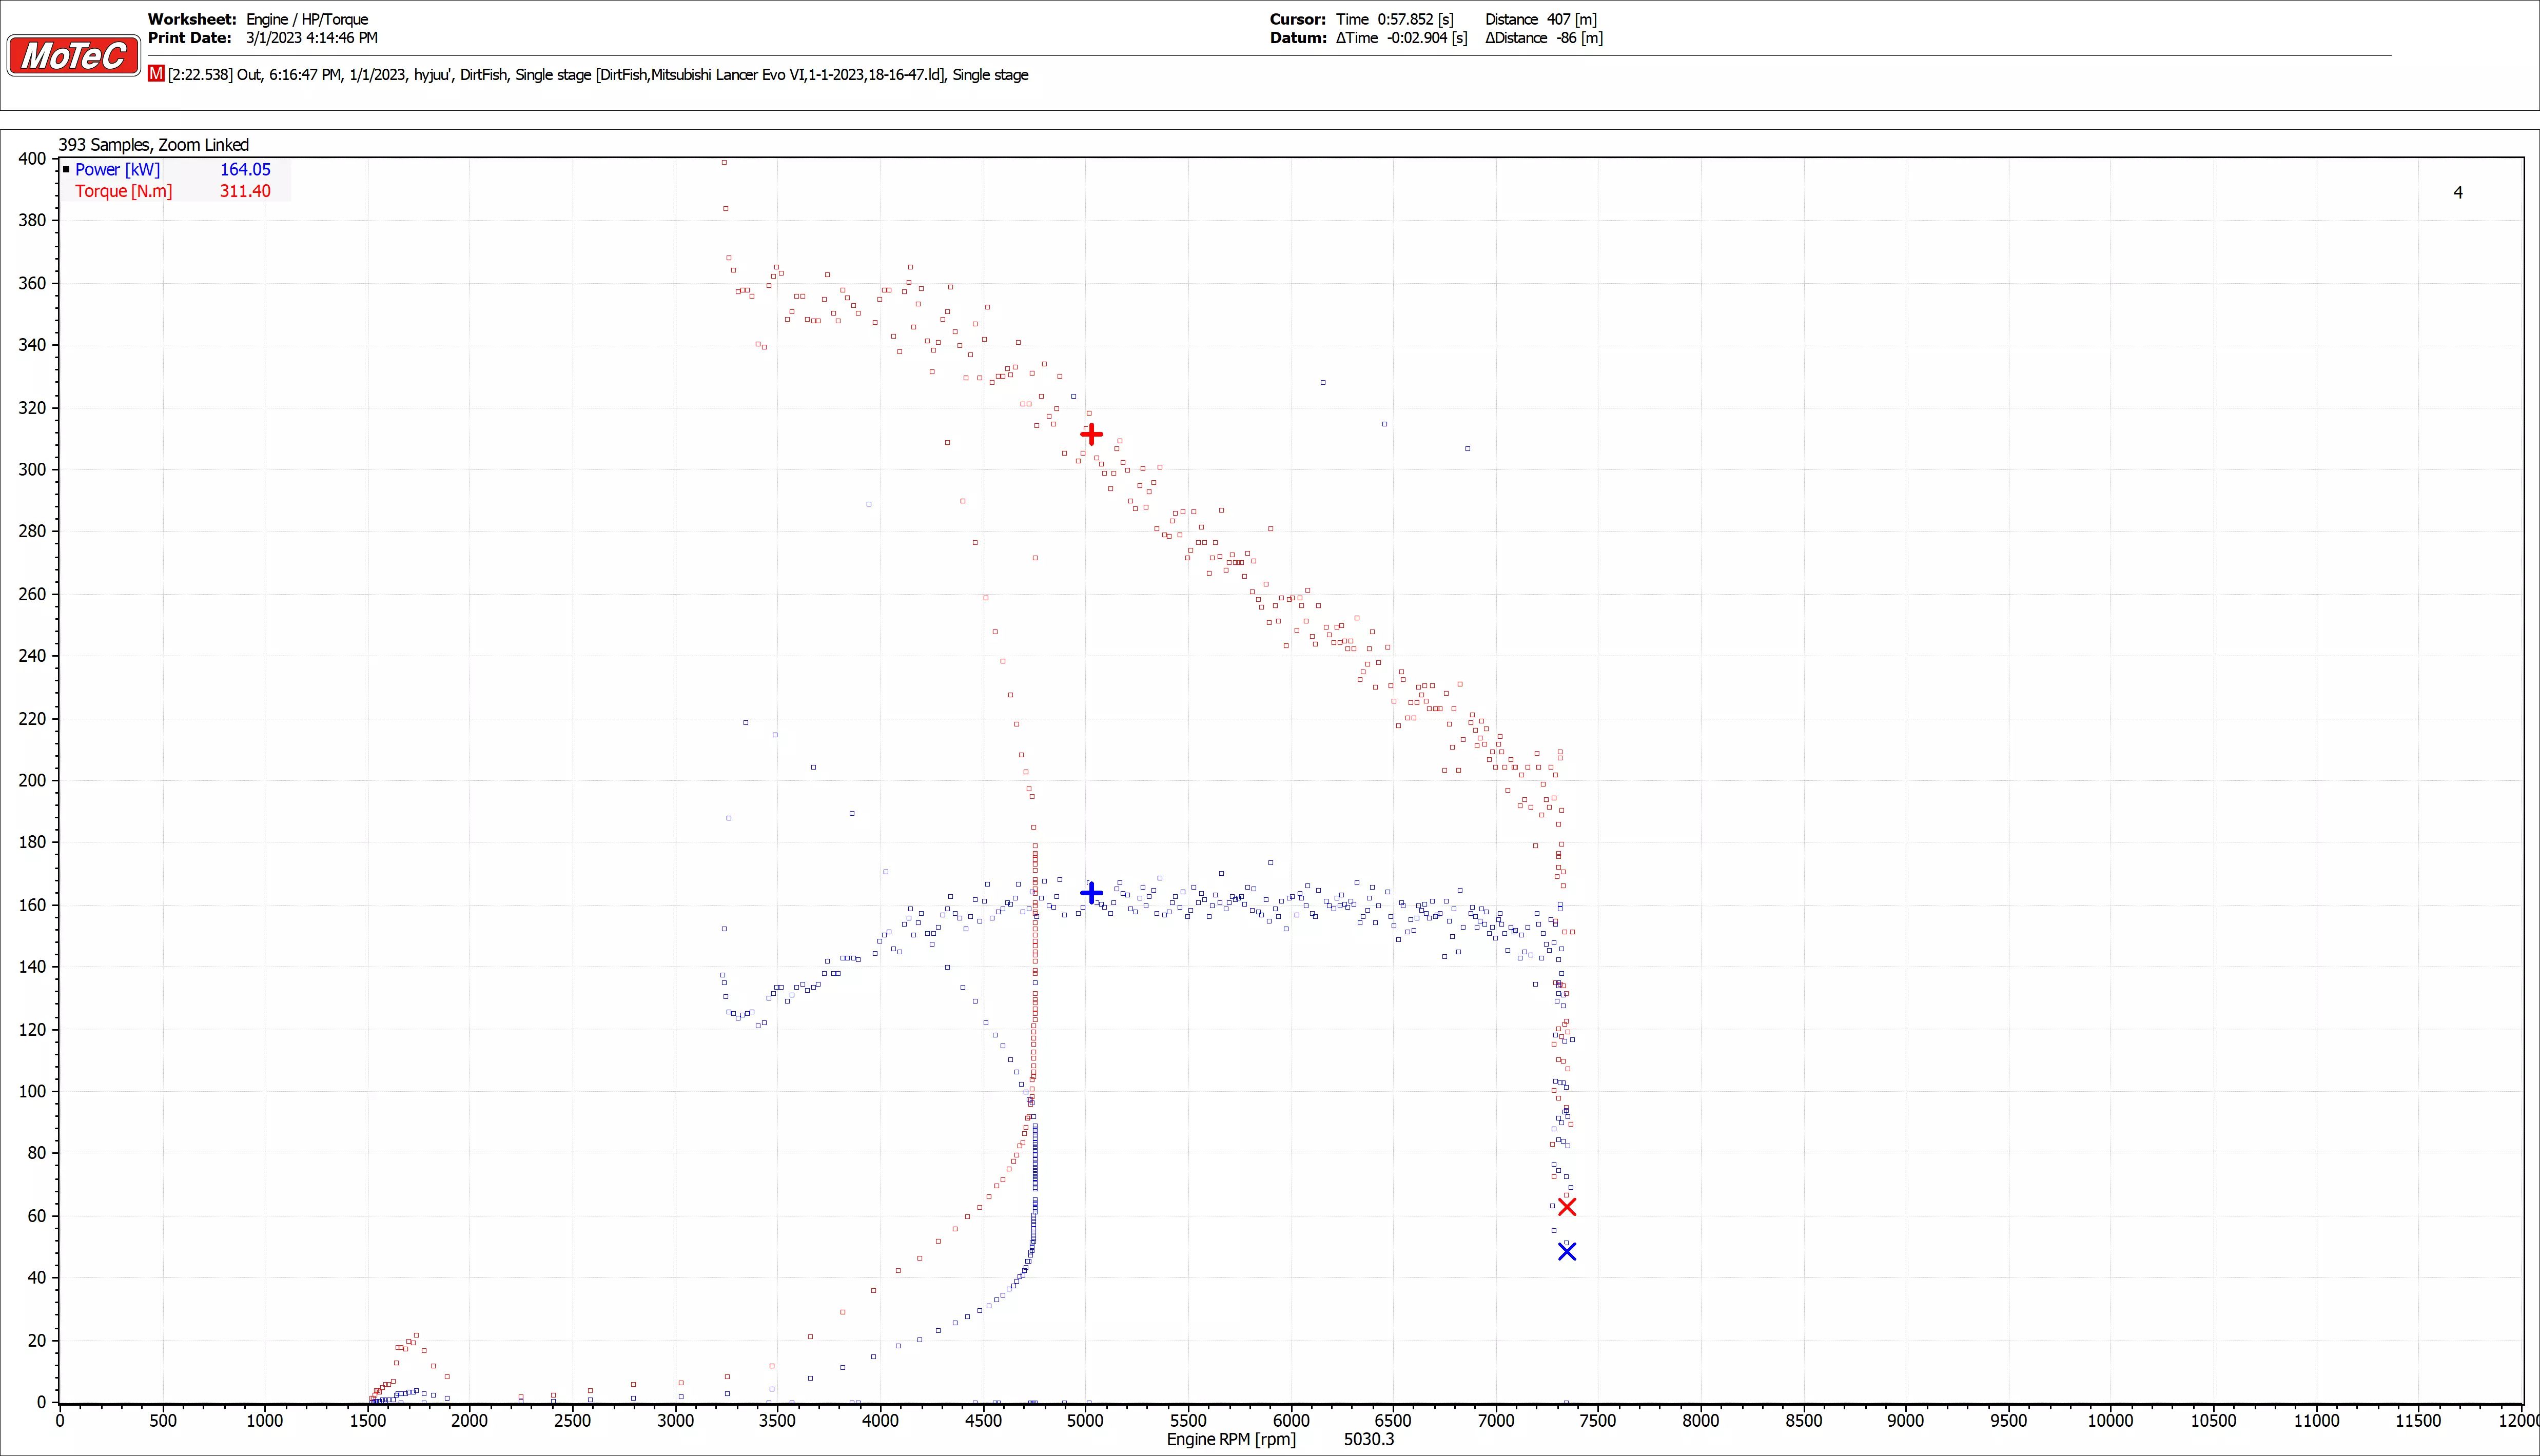The height and width of the screenshot is (1456, 2540).
Task: Click the Worksheet Engine / HP/Torque title
Action: [307, 19]
